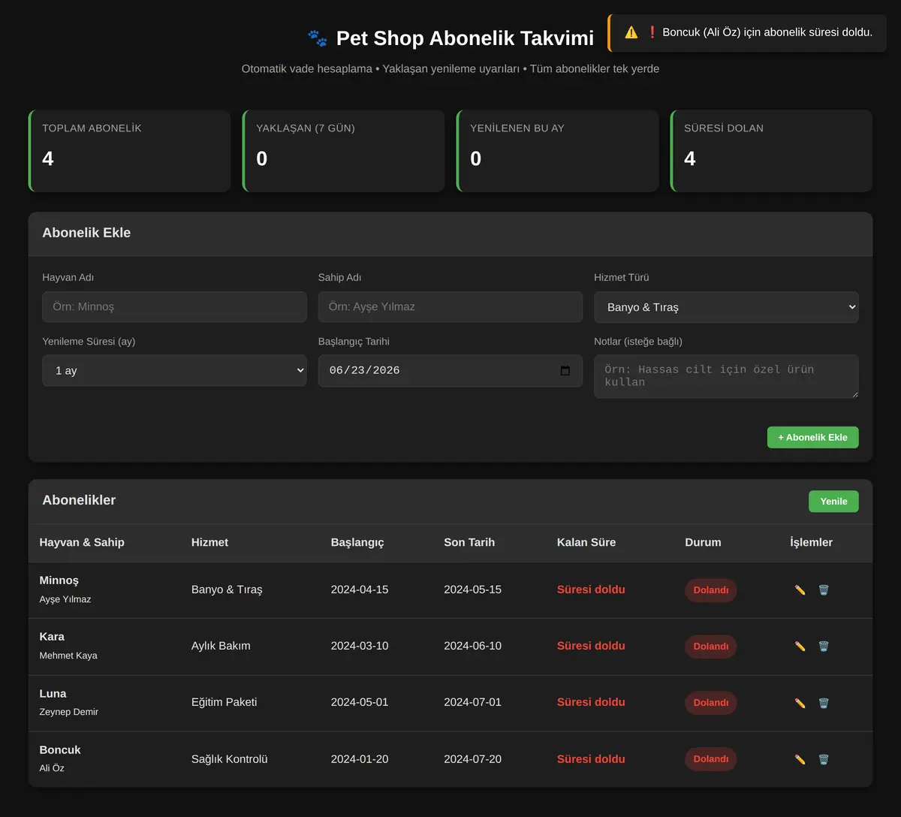
Task: Click the end date 2024-07-20
Action: pyautogui.click(x=472, y=759)
